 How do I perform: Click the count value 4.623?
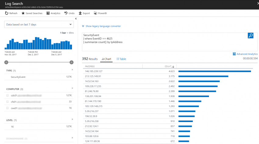pyautogui.click(x=172, y=71)
